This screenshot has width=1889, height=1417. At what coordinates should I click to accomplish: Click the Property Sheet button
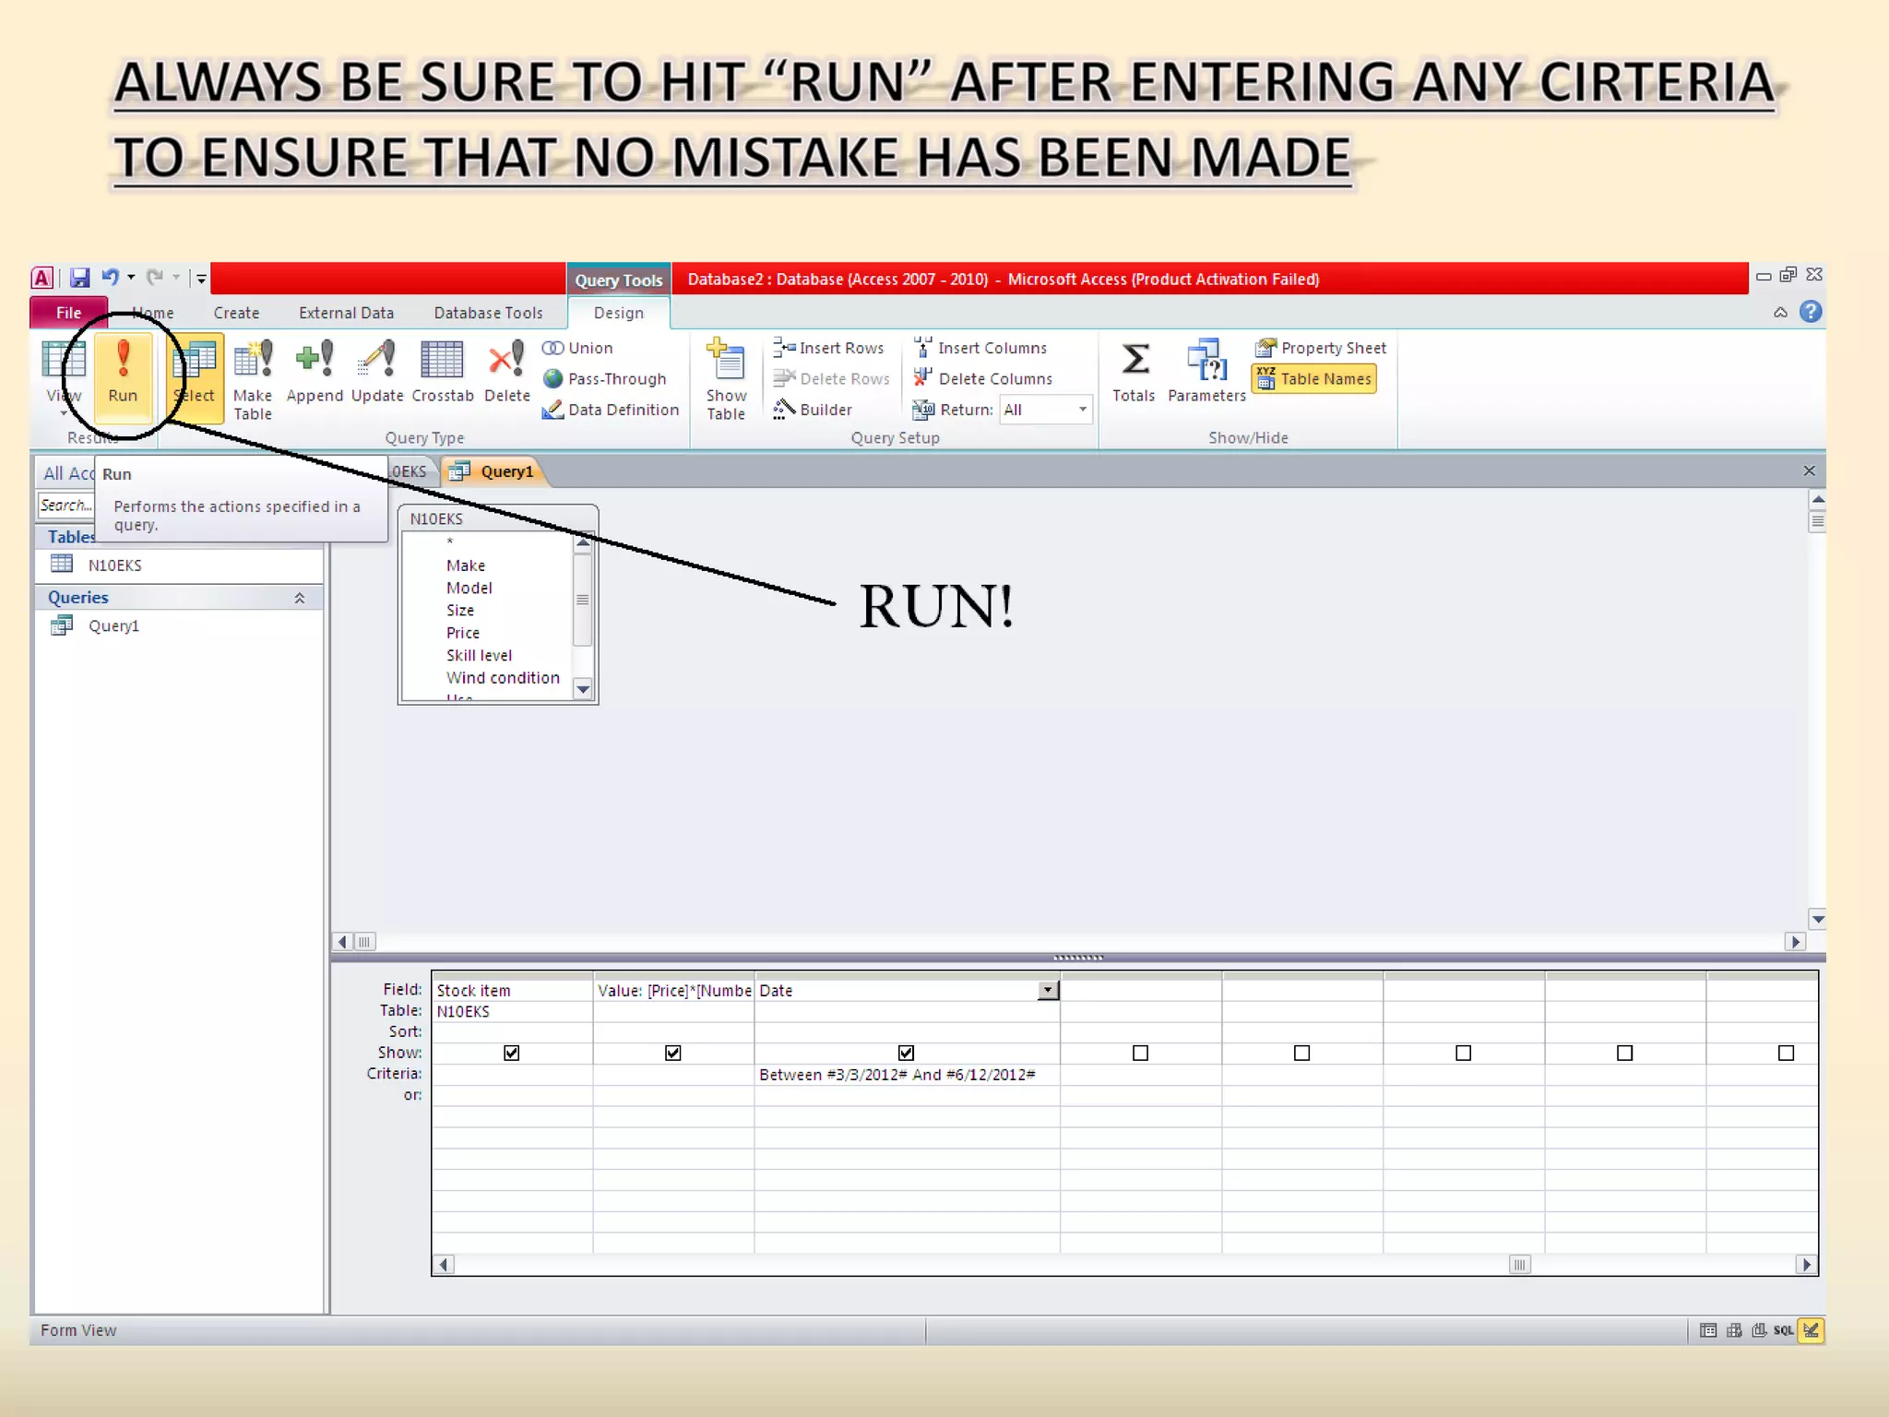[x=1321, y=348]
